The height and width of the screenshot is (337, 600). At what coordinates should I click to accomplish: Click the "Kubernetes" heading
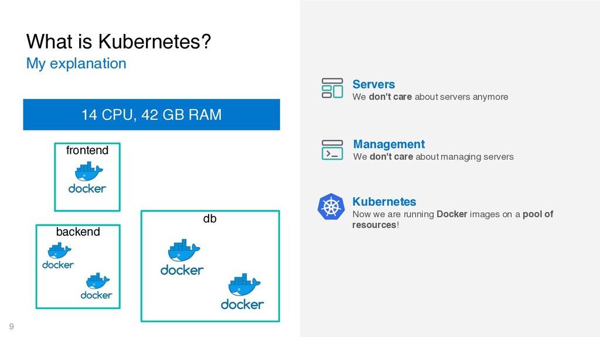click(384, 201)
